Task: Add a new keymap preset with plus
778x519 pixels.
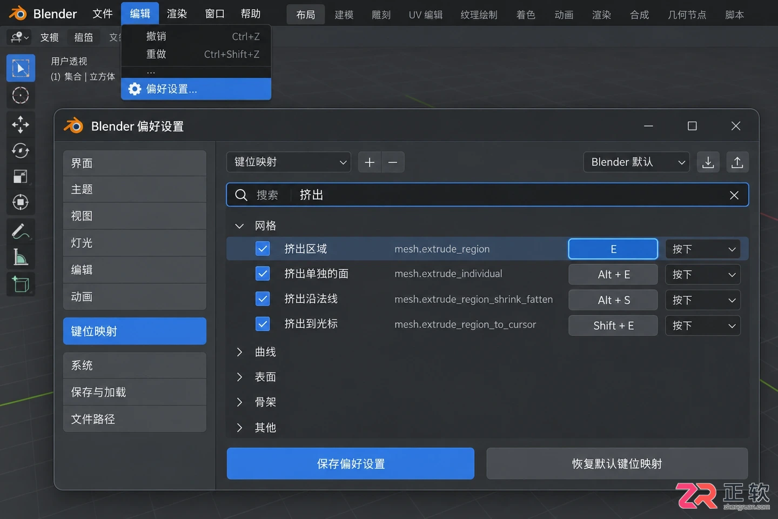Action: (370, 162)
